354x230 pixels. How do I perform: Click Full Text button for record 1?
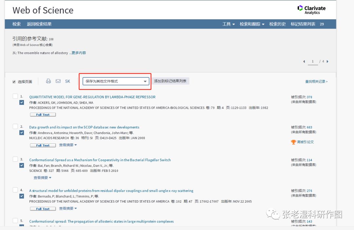(x=43, y=115)
